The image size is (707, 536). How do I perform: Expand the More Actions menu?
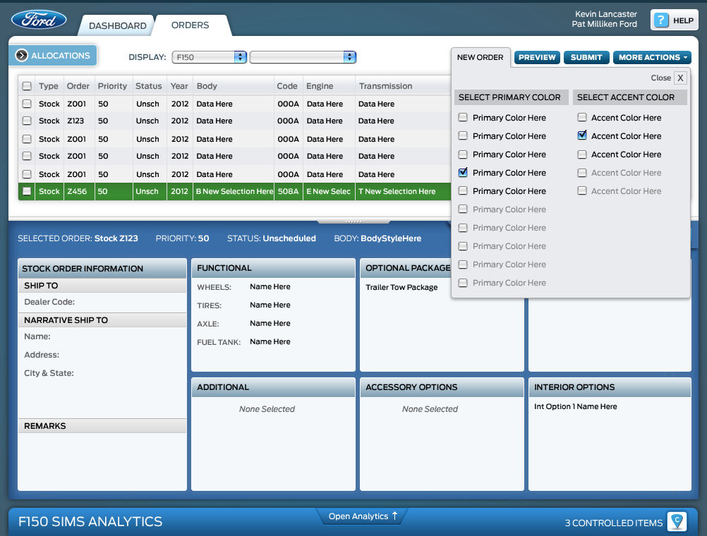(x=651, y=57)
